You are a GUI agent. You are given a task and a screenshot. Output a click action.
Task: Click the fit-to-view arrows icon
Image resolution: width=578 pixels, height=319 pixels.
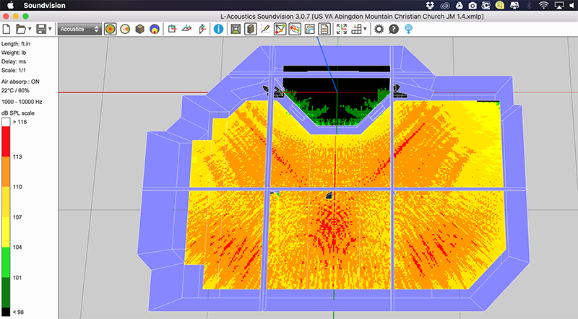click(342, 30)
